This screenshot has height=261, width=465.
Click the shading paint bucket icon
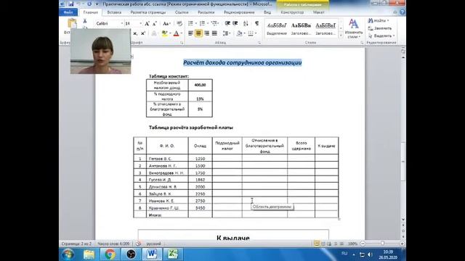[239, 33]
